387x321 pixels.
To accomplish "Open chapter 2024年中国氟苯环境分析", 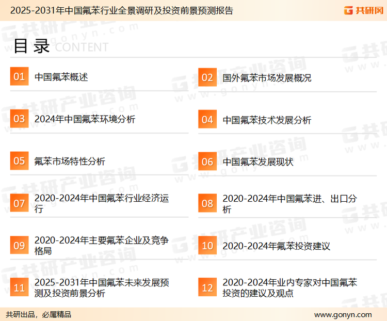I will 85,119.
